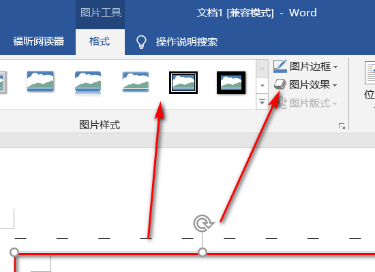Apply the soft edge rectangle picture style
The width and height of the screenshot is (375, 272).
pos(136,82)
